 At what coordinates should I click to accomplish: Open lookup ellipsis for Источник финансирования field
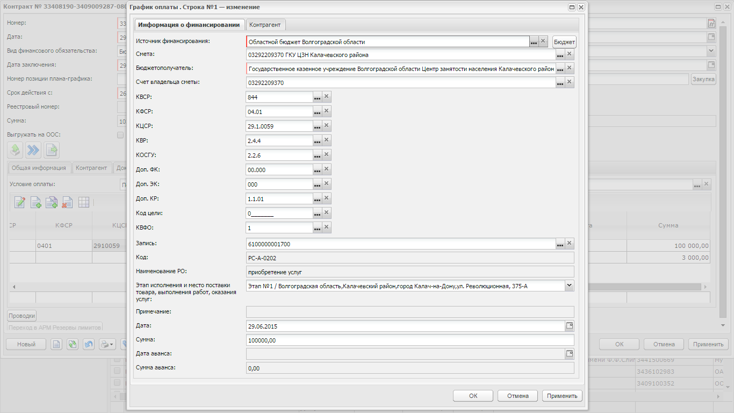point(534,41)
